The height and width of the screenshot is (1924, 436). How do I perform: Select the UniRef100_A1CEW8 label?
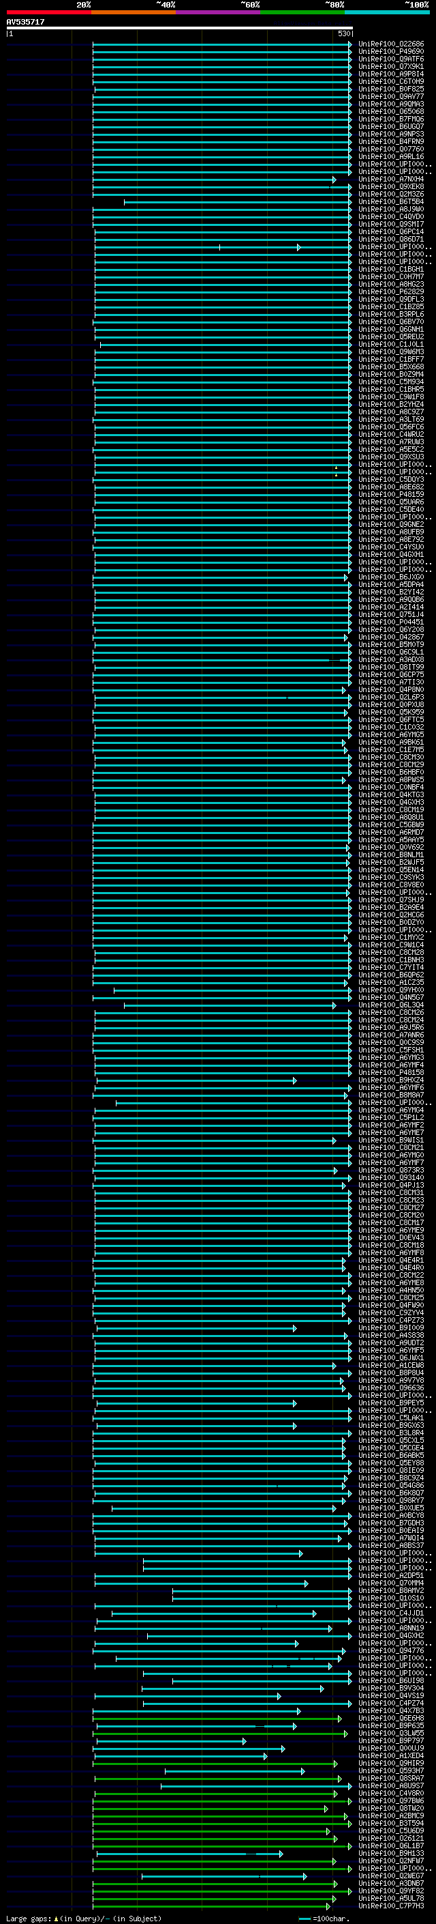[391, 1365]
